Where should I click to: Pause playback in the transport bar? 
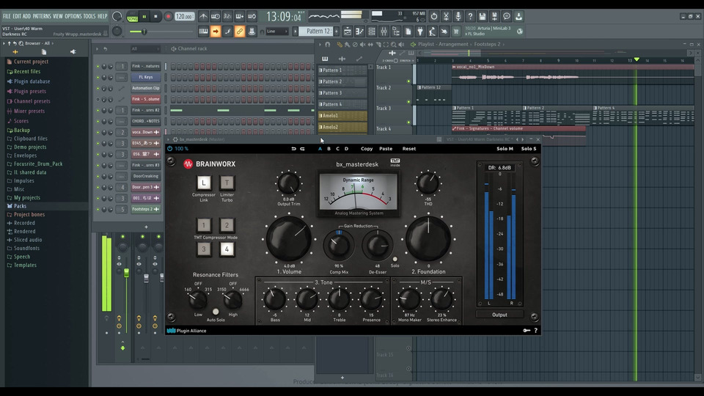click(x=144, y=17)
